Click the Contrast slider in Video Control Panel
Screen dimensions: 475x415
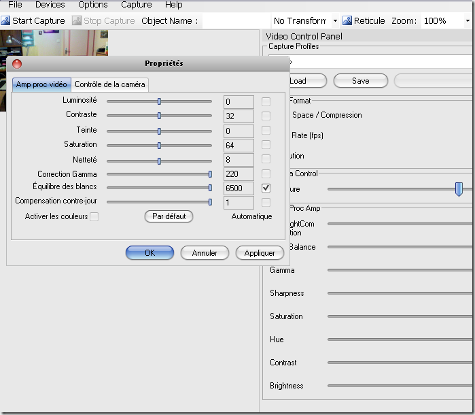pyautogui.click(x=400, y=363)
